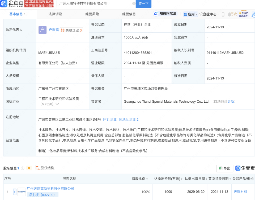Click the Qichacha logo in the header
Image resolution: width=255 pixels, height=200 pixels.
pos(12,3)
